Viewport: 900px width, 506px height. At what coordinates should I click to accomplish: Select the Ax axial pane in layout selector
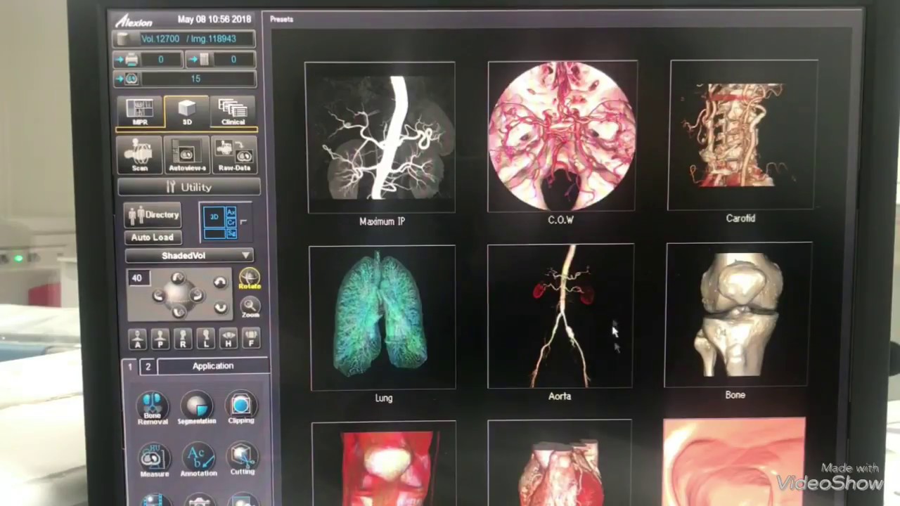231,212
